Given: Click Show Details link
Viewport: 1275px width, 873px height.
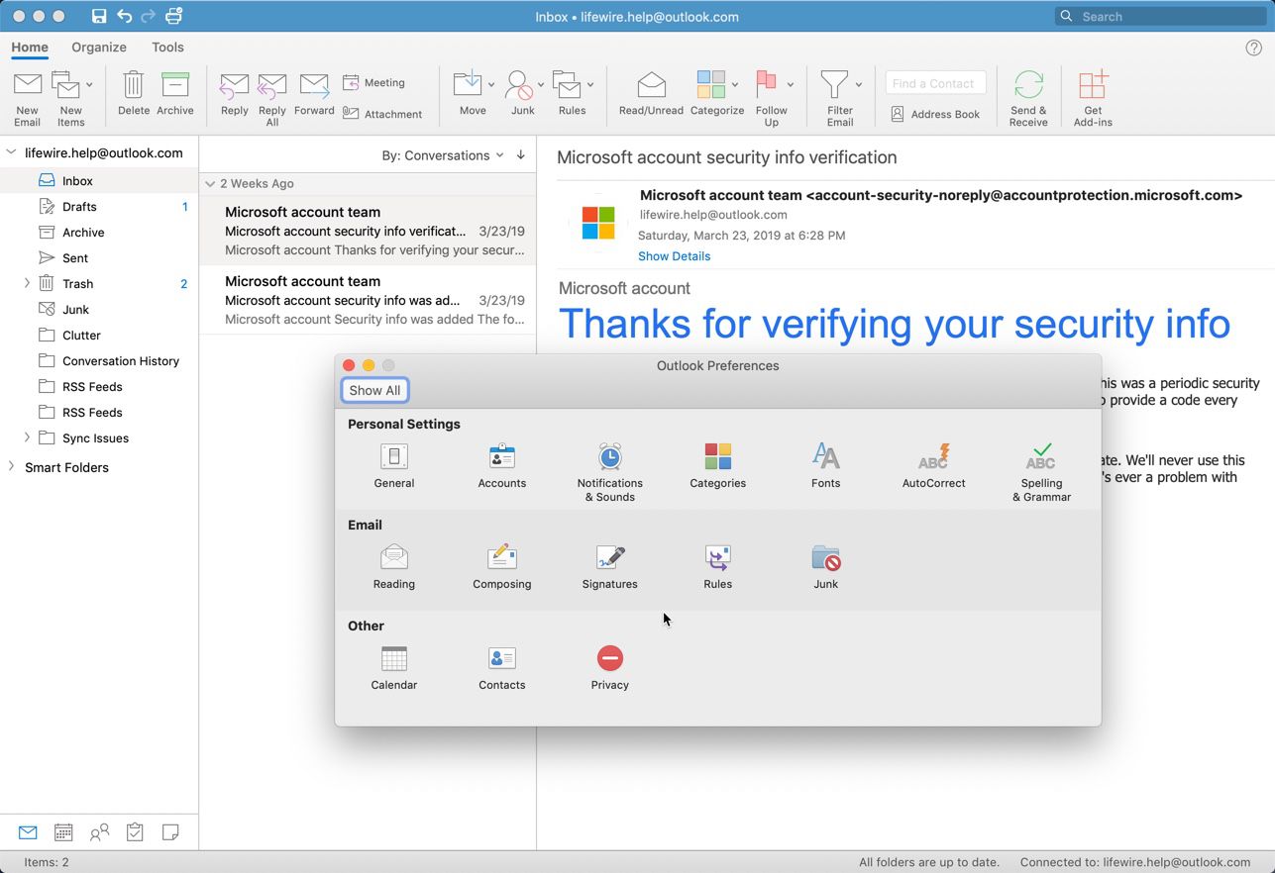Looking at the screenshot, I should [674, 256].
